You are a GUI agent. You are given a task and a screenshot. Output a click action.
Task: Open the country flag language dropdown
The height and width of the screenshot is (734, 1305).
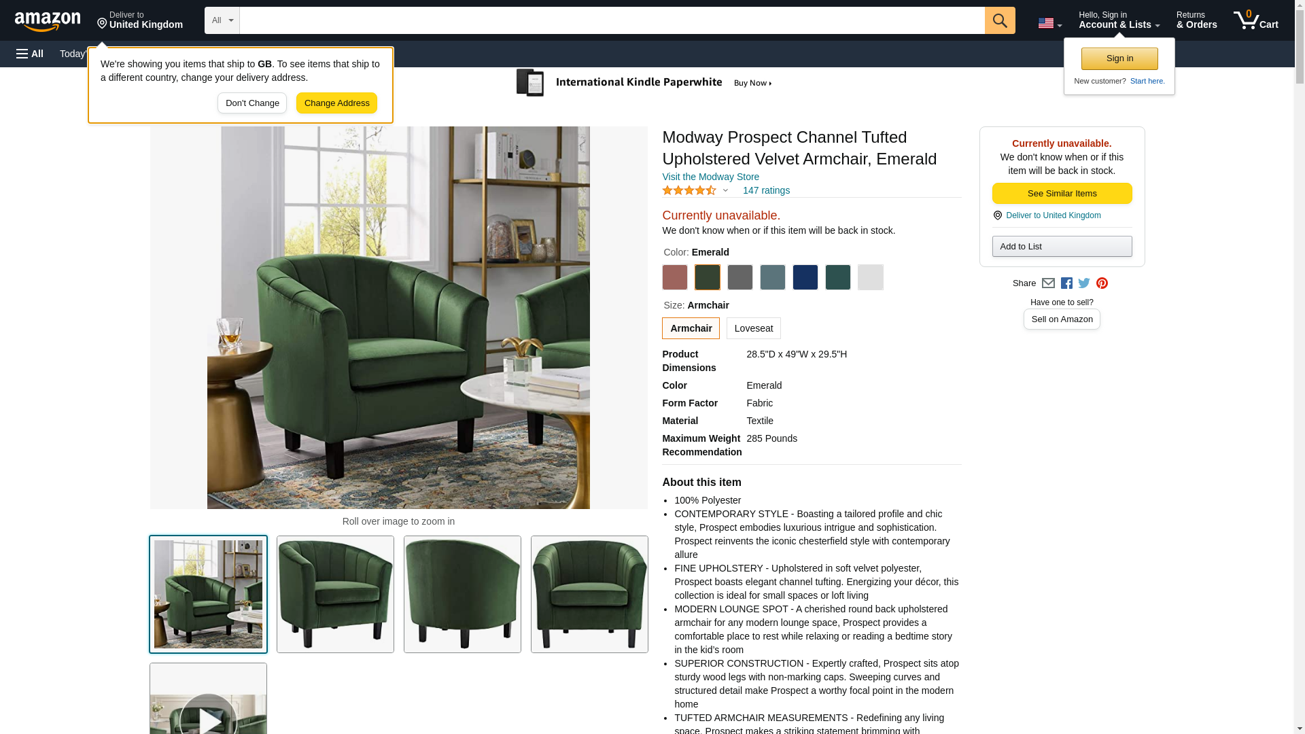(1049, 23)
